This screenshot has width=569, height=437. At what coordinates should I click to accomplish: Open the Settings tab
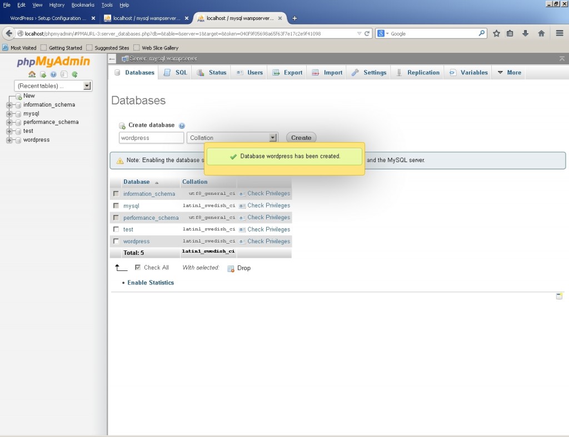[x=369, y=73]
